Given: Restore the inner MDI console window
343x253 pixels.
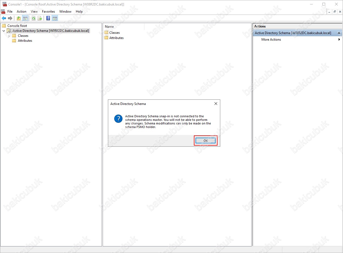Looking at the screenshot, I should 335,12.
